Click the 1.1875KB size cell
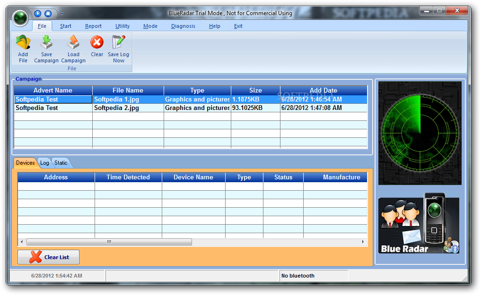The height and width of the screenshot is (295, 481). (255, 99)
